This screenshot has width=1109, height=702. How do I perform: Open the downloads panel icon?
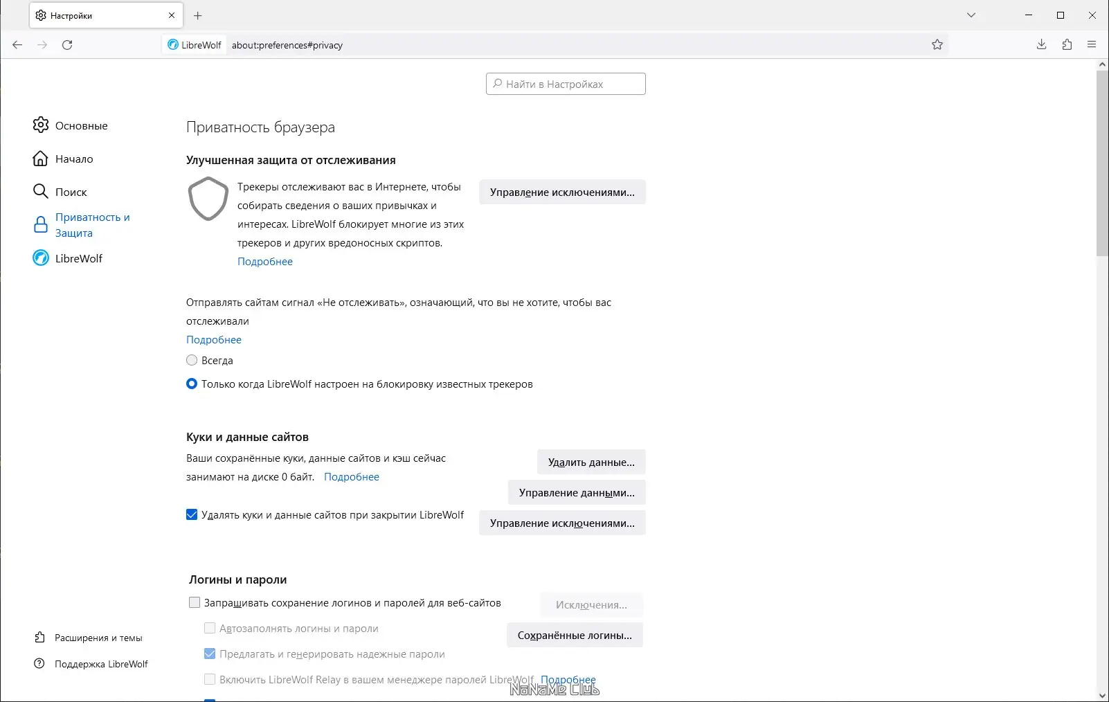pyautogui.click(x=1041, y=45)
